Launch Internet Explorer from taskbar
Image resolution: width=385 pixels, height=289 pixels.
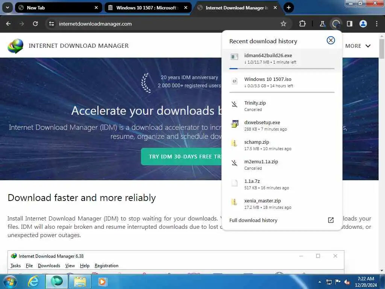tap(33, 281)
